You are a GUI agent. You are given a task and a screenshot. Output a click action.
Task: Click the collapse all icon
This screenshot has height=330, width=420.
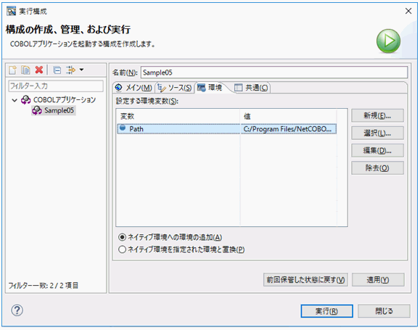[x=57, y=70]
